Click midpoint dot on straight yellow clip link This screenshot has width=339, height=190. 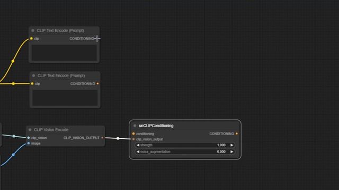13,83
